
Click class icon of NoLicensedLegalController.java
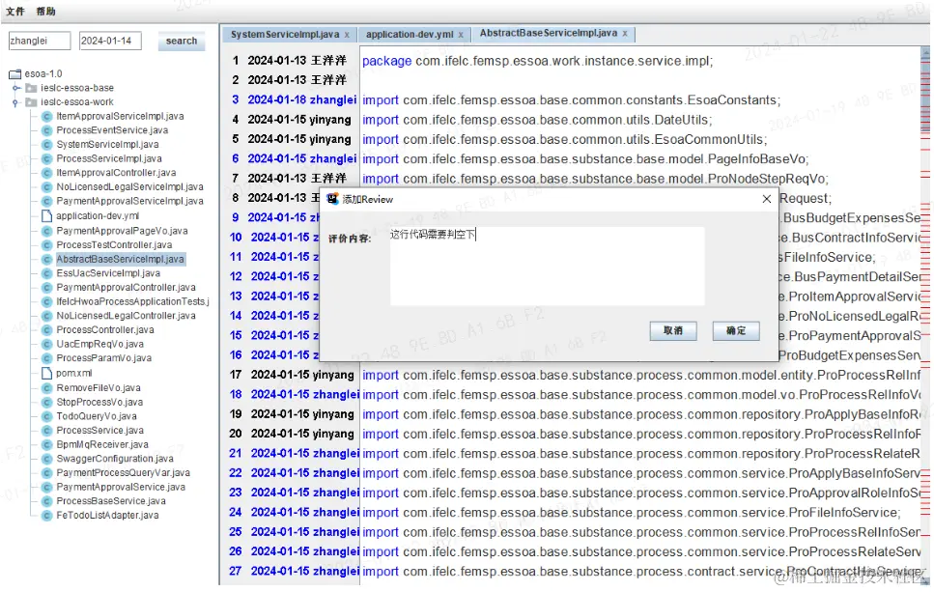coord(47,316)
